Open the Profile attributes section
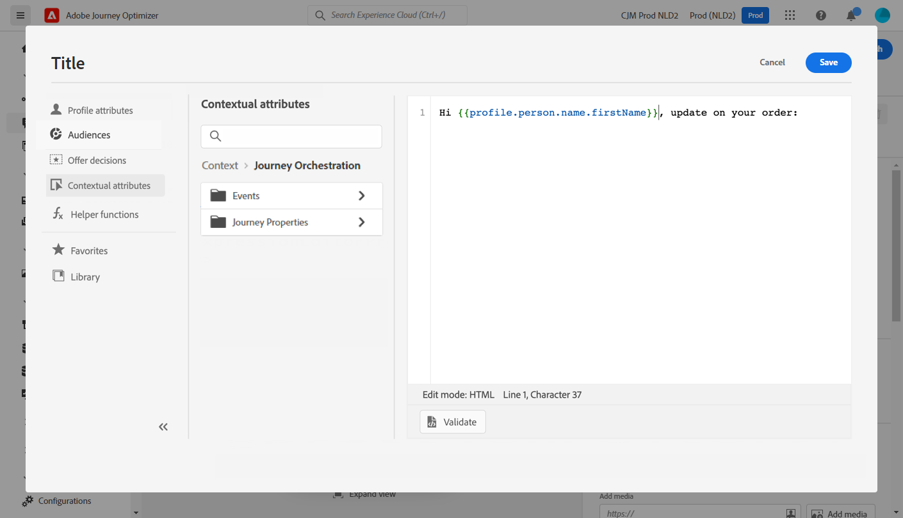The width and height of the screenshot is (903, 518). point(100,110)
